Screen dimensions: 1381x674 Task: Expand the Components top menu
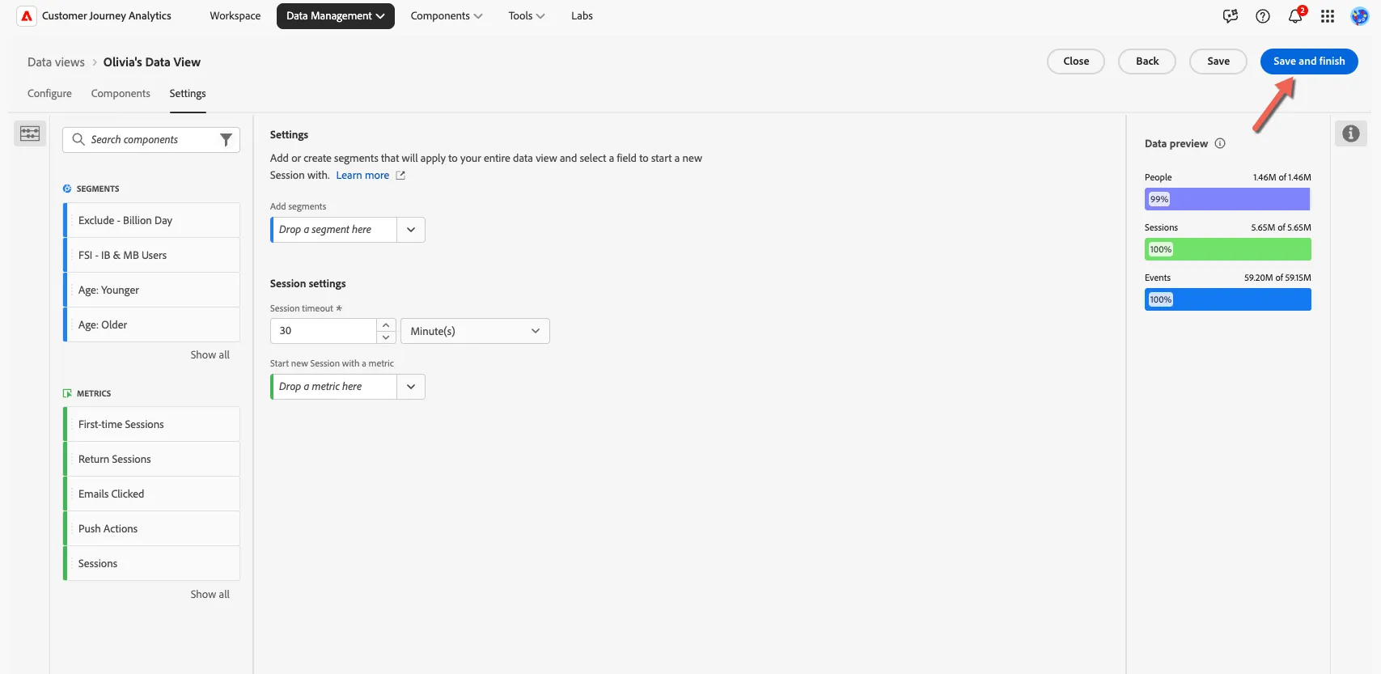click(447, 16)
